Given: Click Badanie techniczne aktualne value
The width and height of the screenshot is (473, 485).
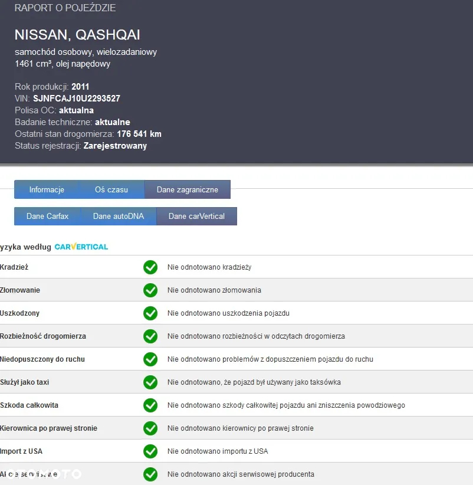Looking at the screenshot, I should [x=112, y=122].
